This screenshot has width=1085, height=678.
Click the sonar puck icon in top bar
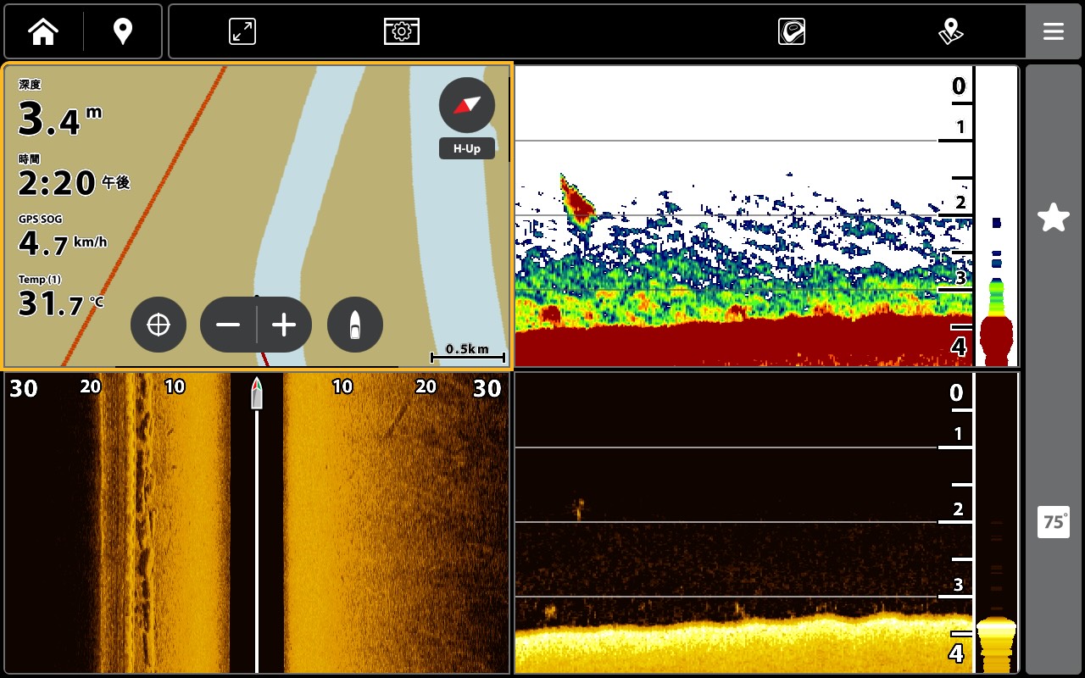[791, 32]
